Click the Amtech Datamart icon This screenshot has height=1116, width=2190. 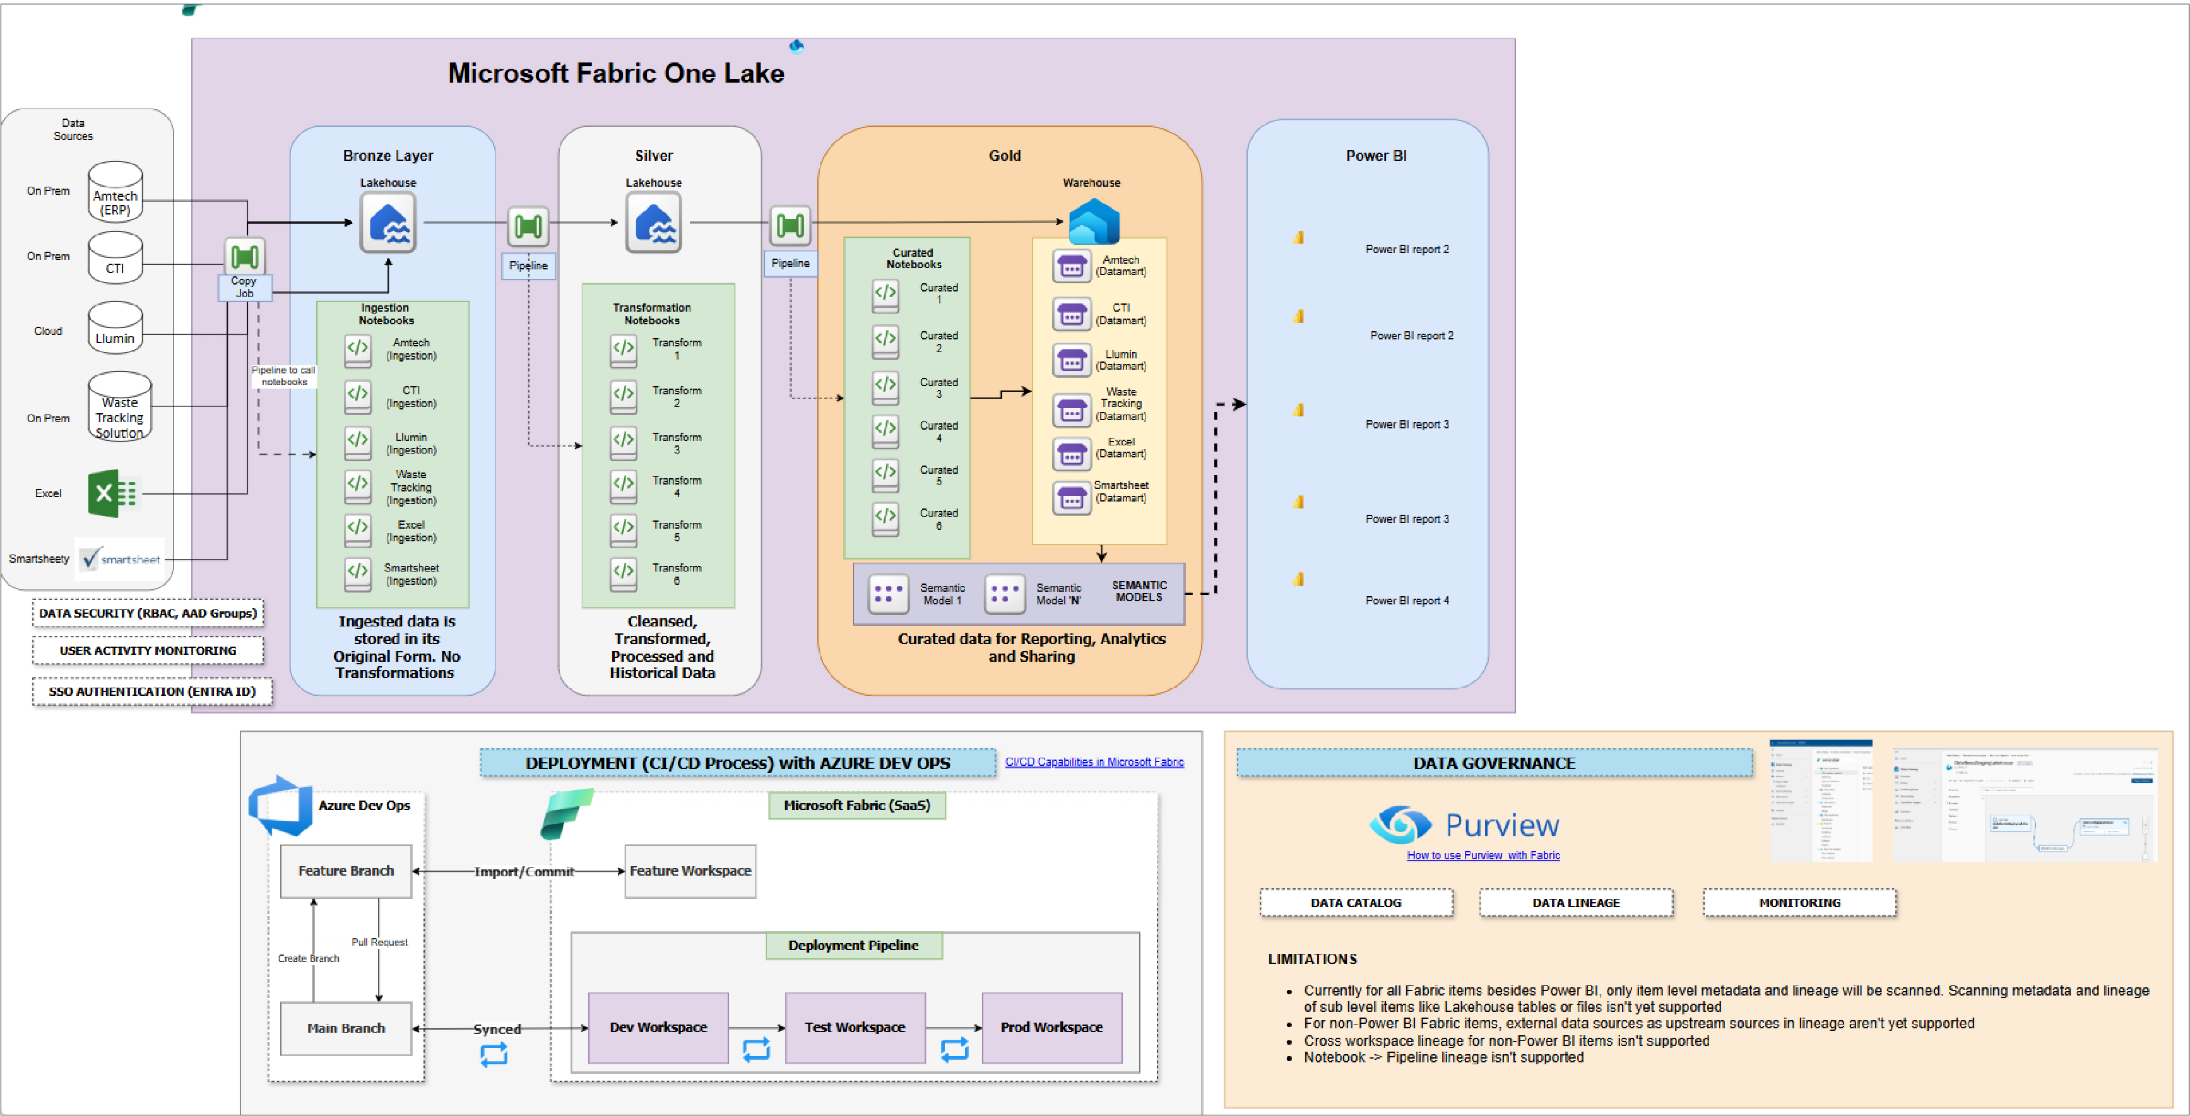[x=1071, y=266]
